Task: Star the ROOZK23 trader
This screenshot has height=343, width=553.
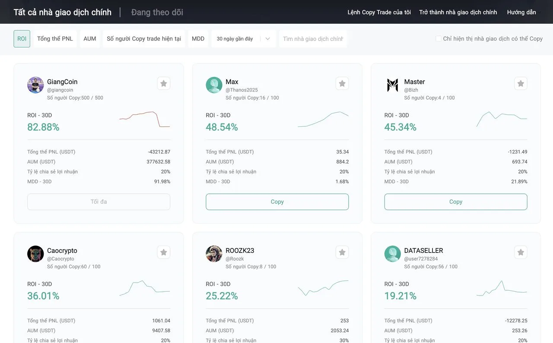Action: click(x=342, y=252)
